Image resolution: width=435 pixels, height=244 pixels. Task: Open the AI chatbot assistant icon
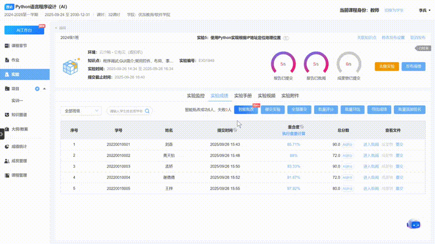click(414, 224)
